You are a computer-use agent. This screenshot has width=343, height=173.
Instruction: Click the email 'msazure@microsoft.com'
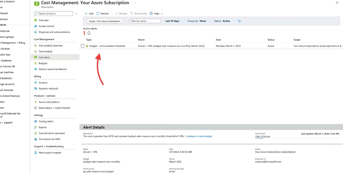(268, 162)
